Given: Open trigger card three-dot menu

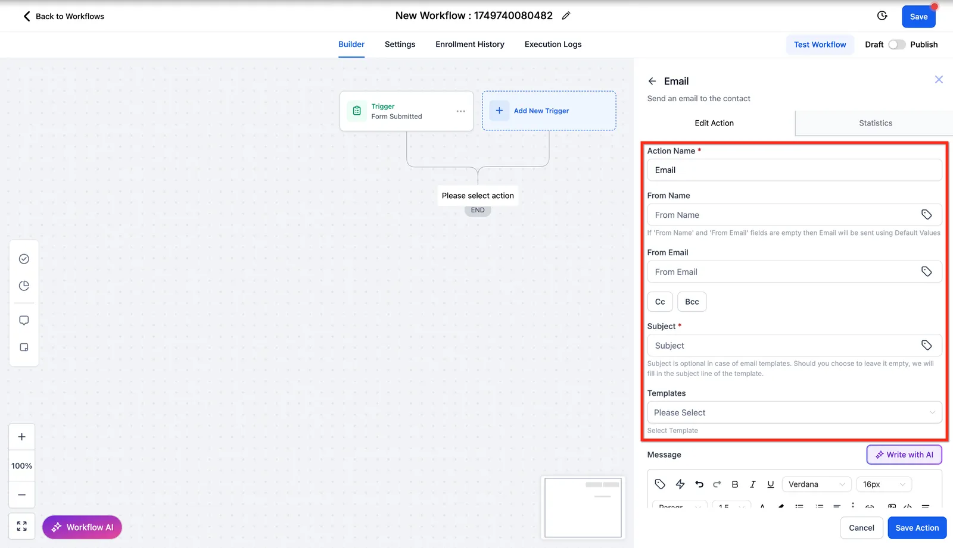Looking at the screenshot, I should (x=461, y=111).
